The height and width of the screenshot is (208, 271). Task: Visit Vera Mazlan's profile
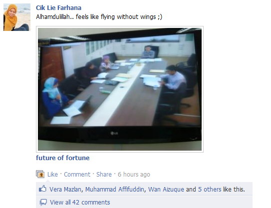[x=65, y=190]
